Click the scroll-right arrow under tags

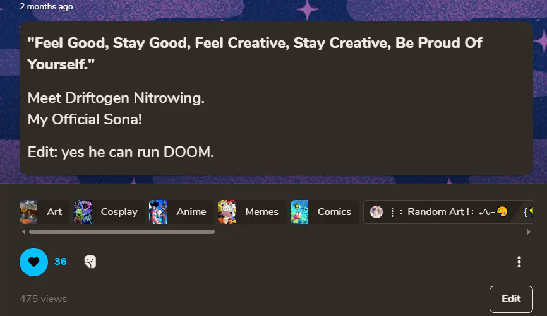(529, 231)
